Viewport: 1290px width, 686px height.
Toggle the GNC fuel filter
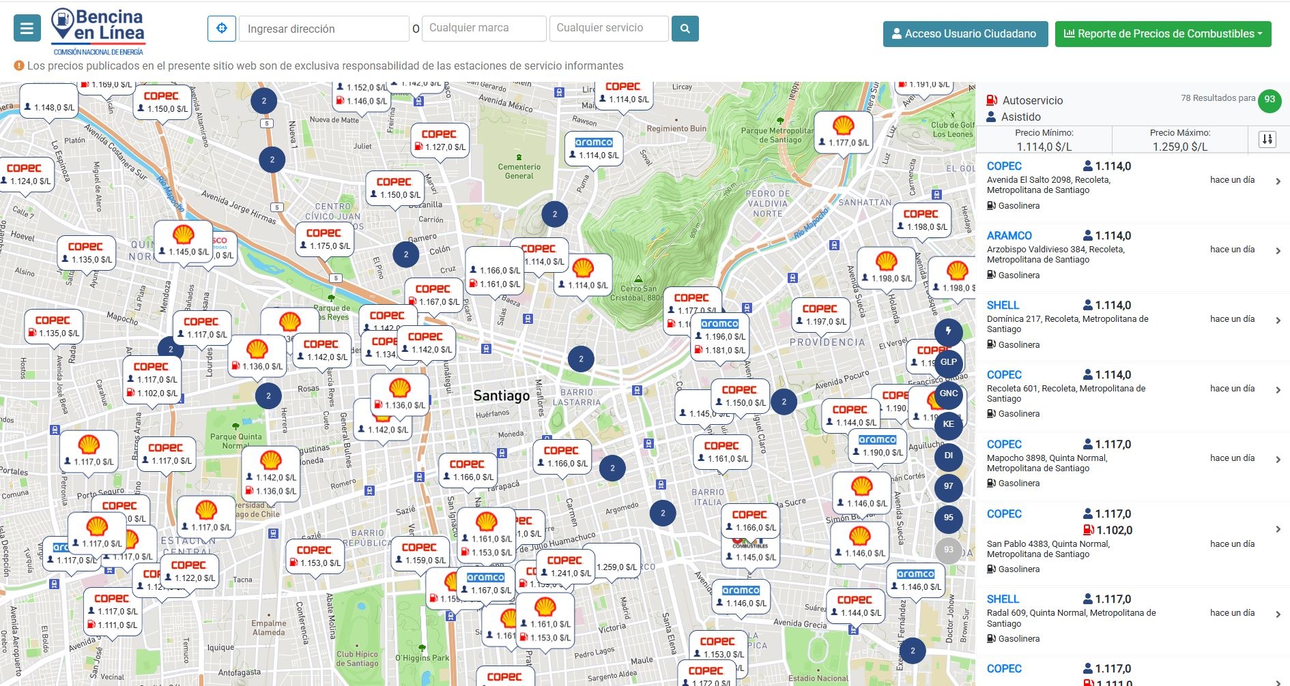948,393
